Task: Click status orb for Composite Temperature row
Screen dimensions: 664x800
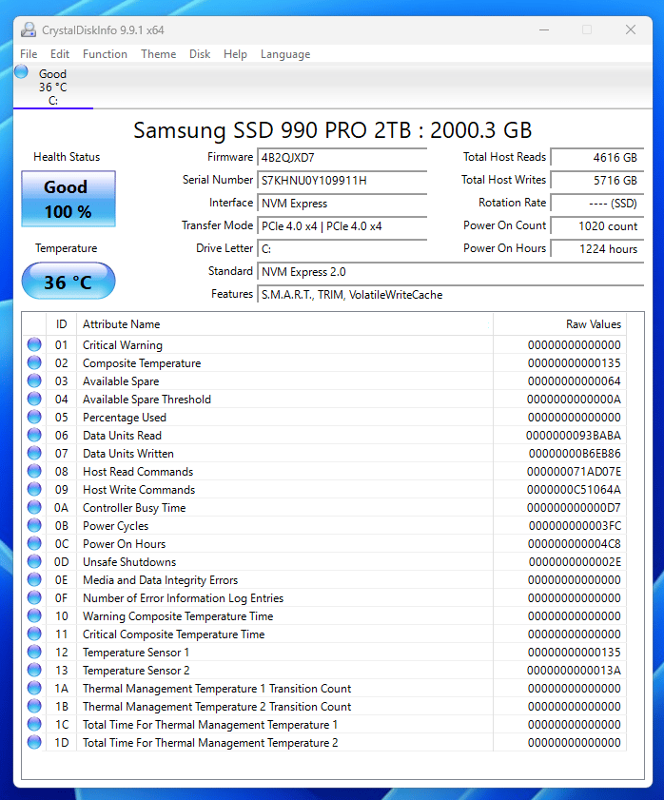Action: (34, 362)
